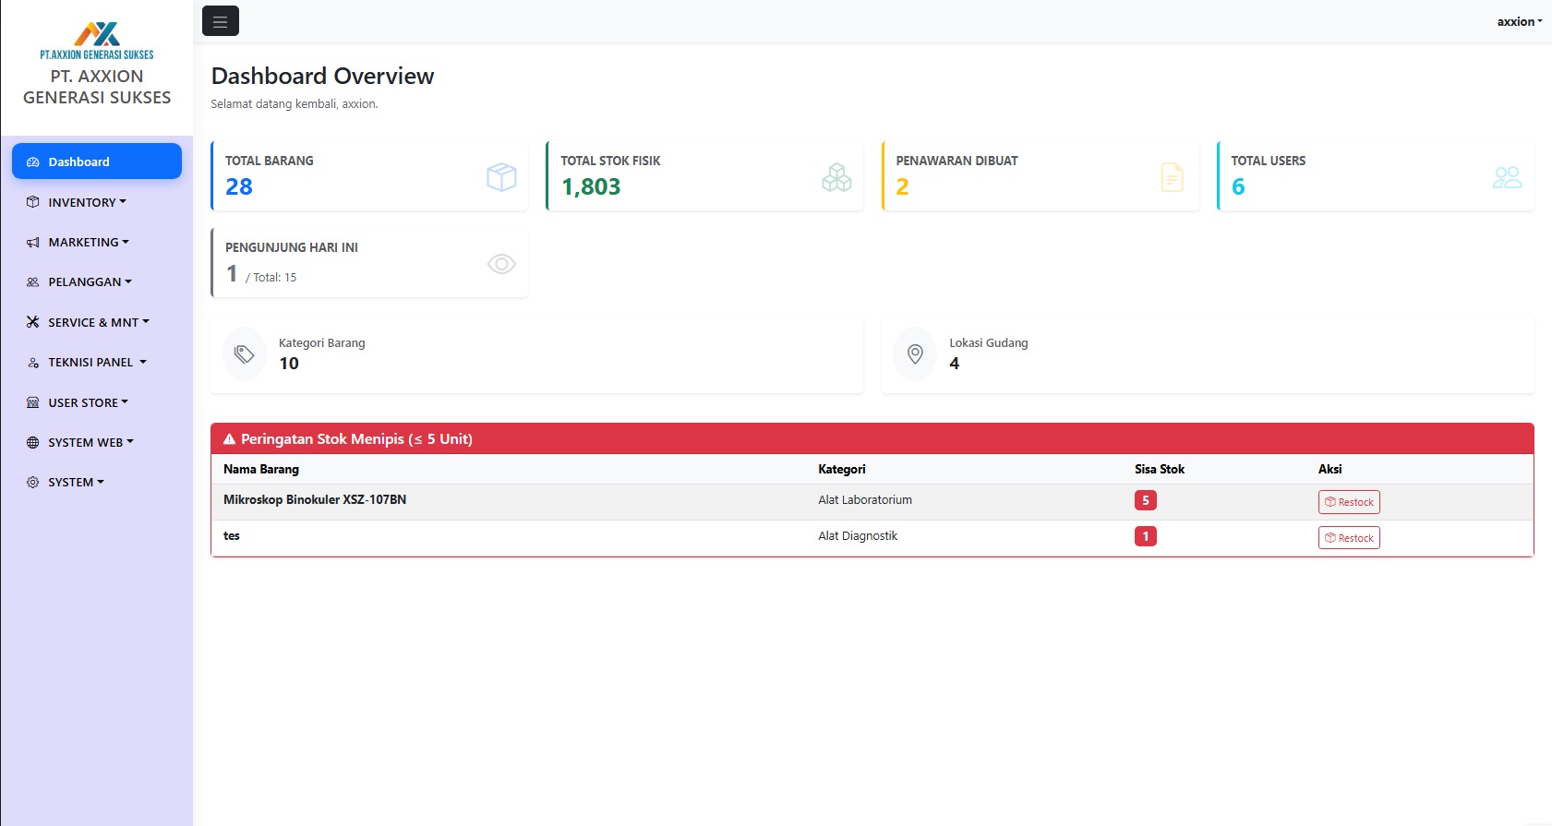Click the Sisa Stok badge showing 5
The width and height of the screenshot is (1552, 826).
[x=1146, y=500]
